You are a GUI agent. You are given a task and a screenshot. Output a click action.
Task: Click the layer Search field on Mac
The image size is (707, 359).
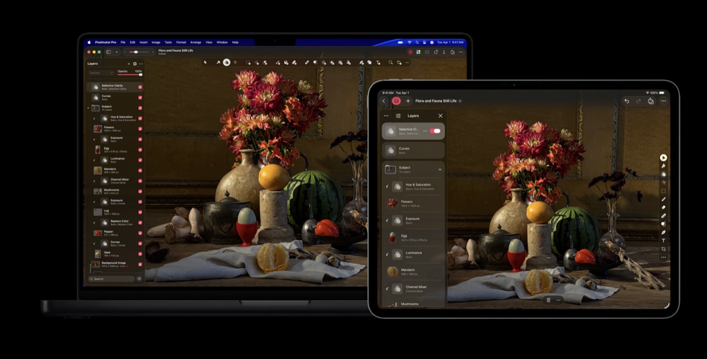[112, 279]
